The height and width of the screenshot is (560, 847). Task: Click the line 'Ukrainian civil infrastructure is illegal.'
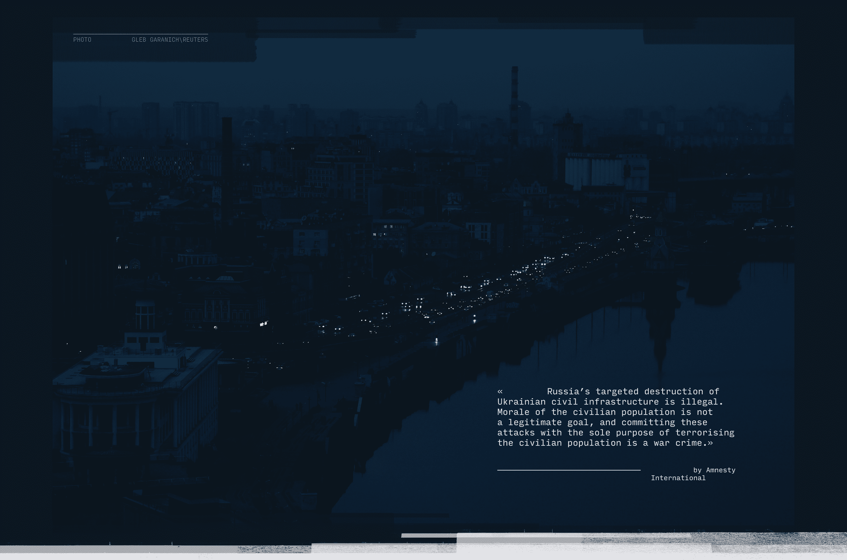610,402
